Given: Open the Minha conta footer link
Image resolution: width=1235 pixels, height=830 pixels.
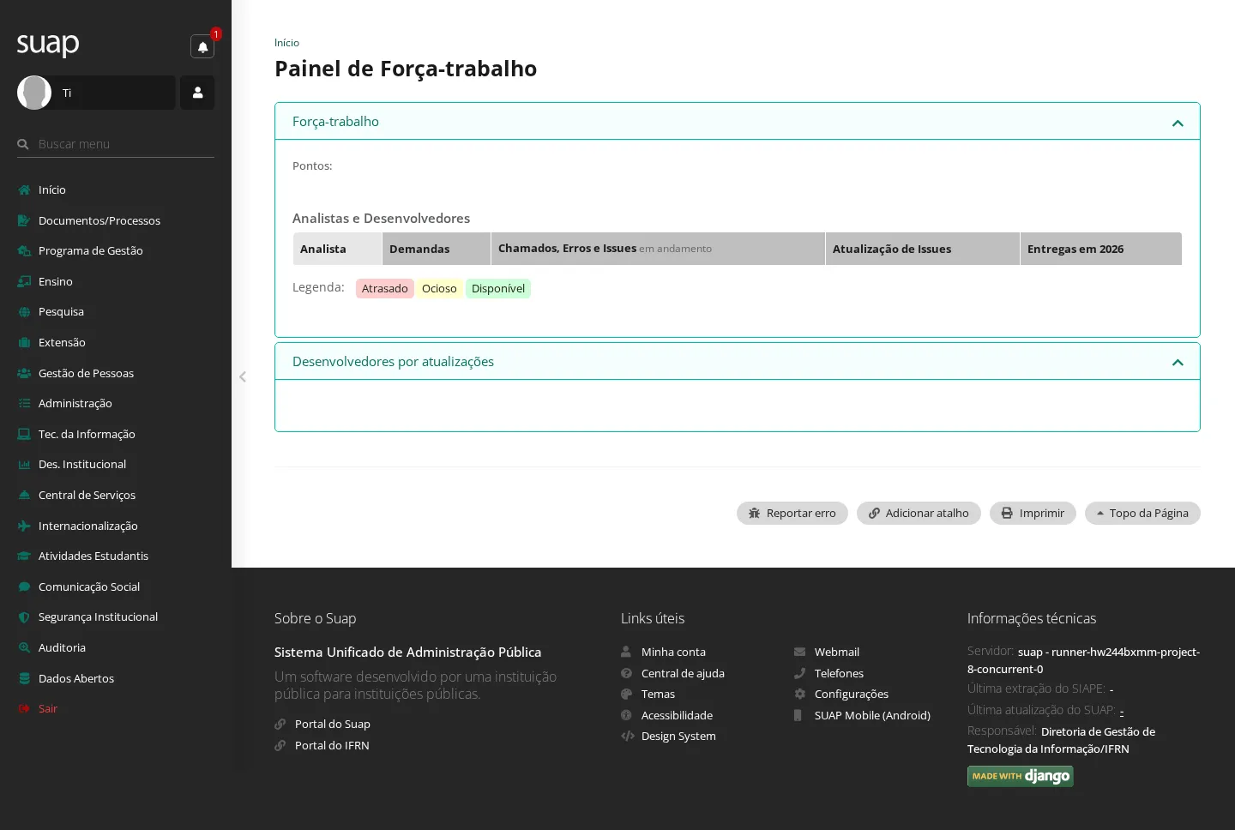Looking at the screenshot, I should pos(673,652).
